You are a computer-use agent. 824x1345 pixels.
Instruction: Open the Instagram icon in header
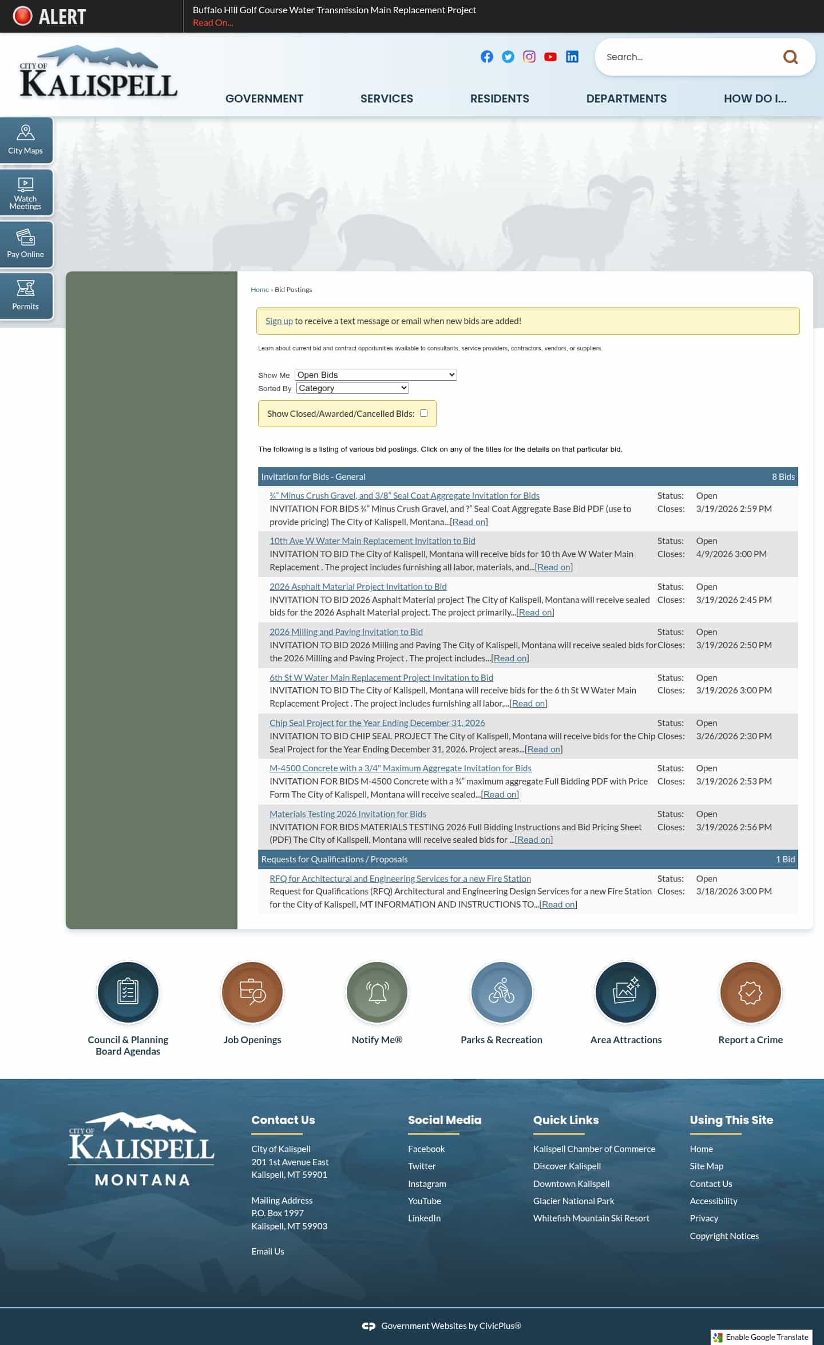coord(529,57)
